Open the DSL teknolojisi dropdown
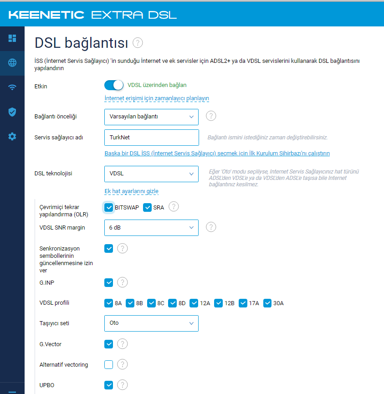 point(151,174)
